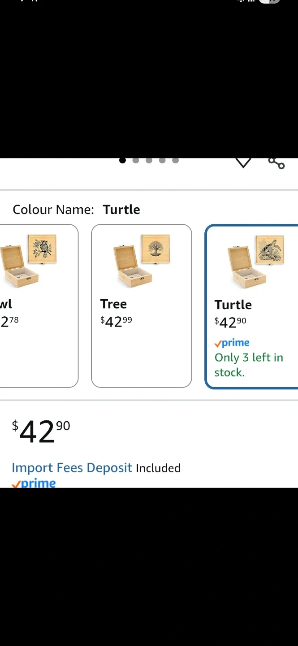
Task: Tap the Only 3 left in stock text
Action: point(249,365)
